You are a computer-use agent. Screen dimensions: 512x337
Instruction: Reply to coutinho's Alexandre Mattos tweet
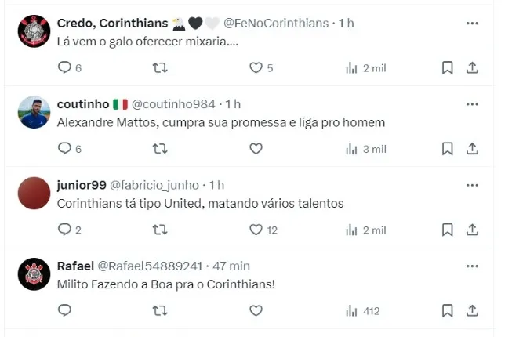click(x=65, y=149)
